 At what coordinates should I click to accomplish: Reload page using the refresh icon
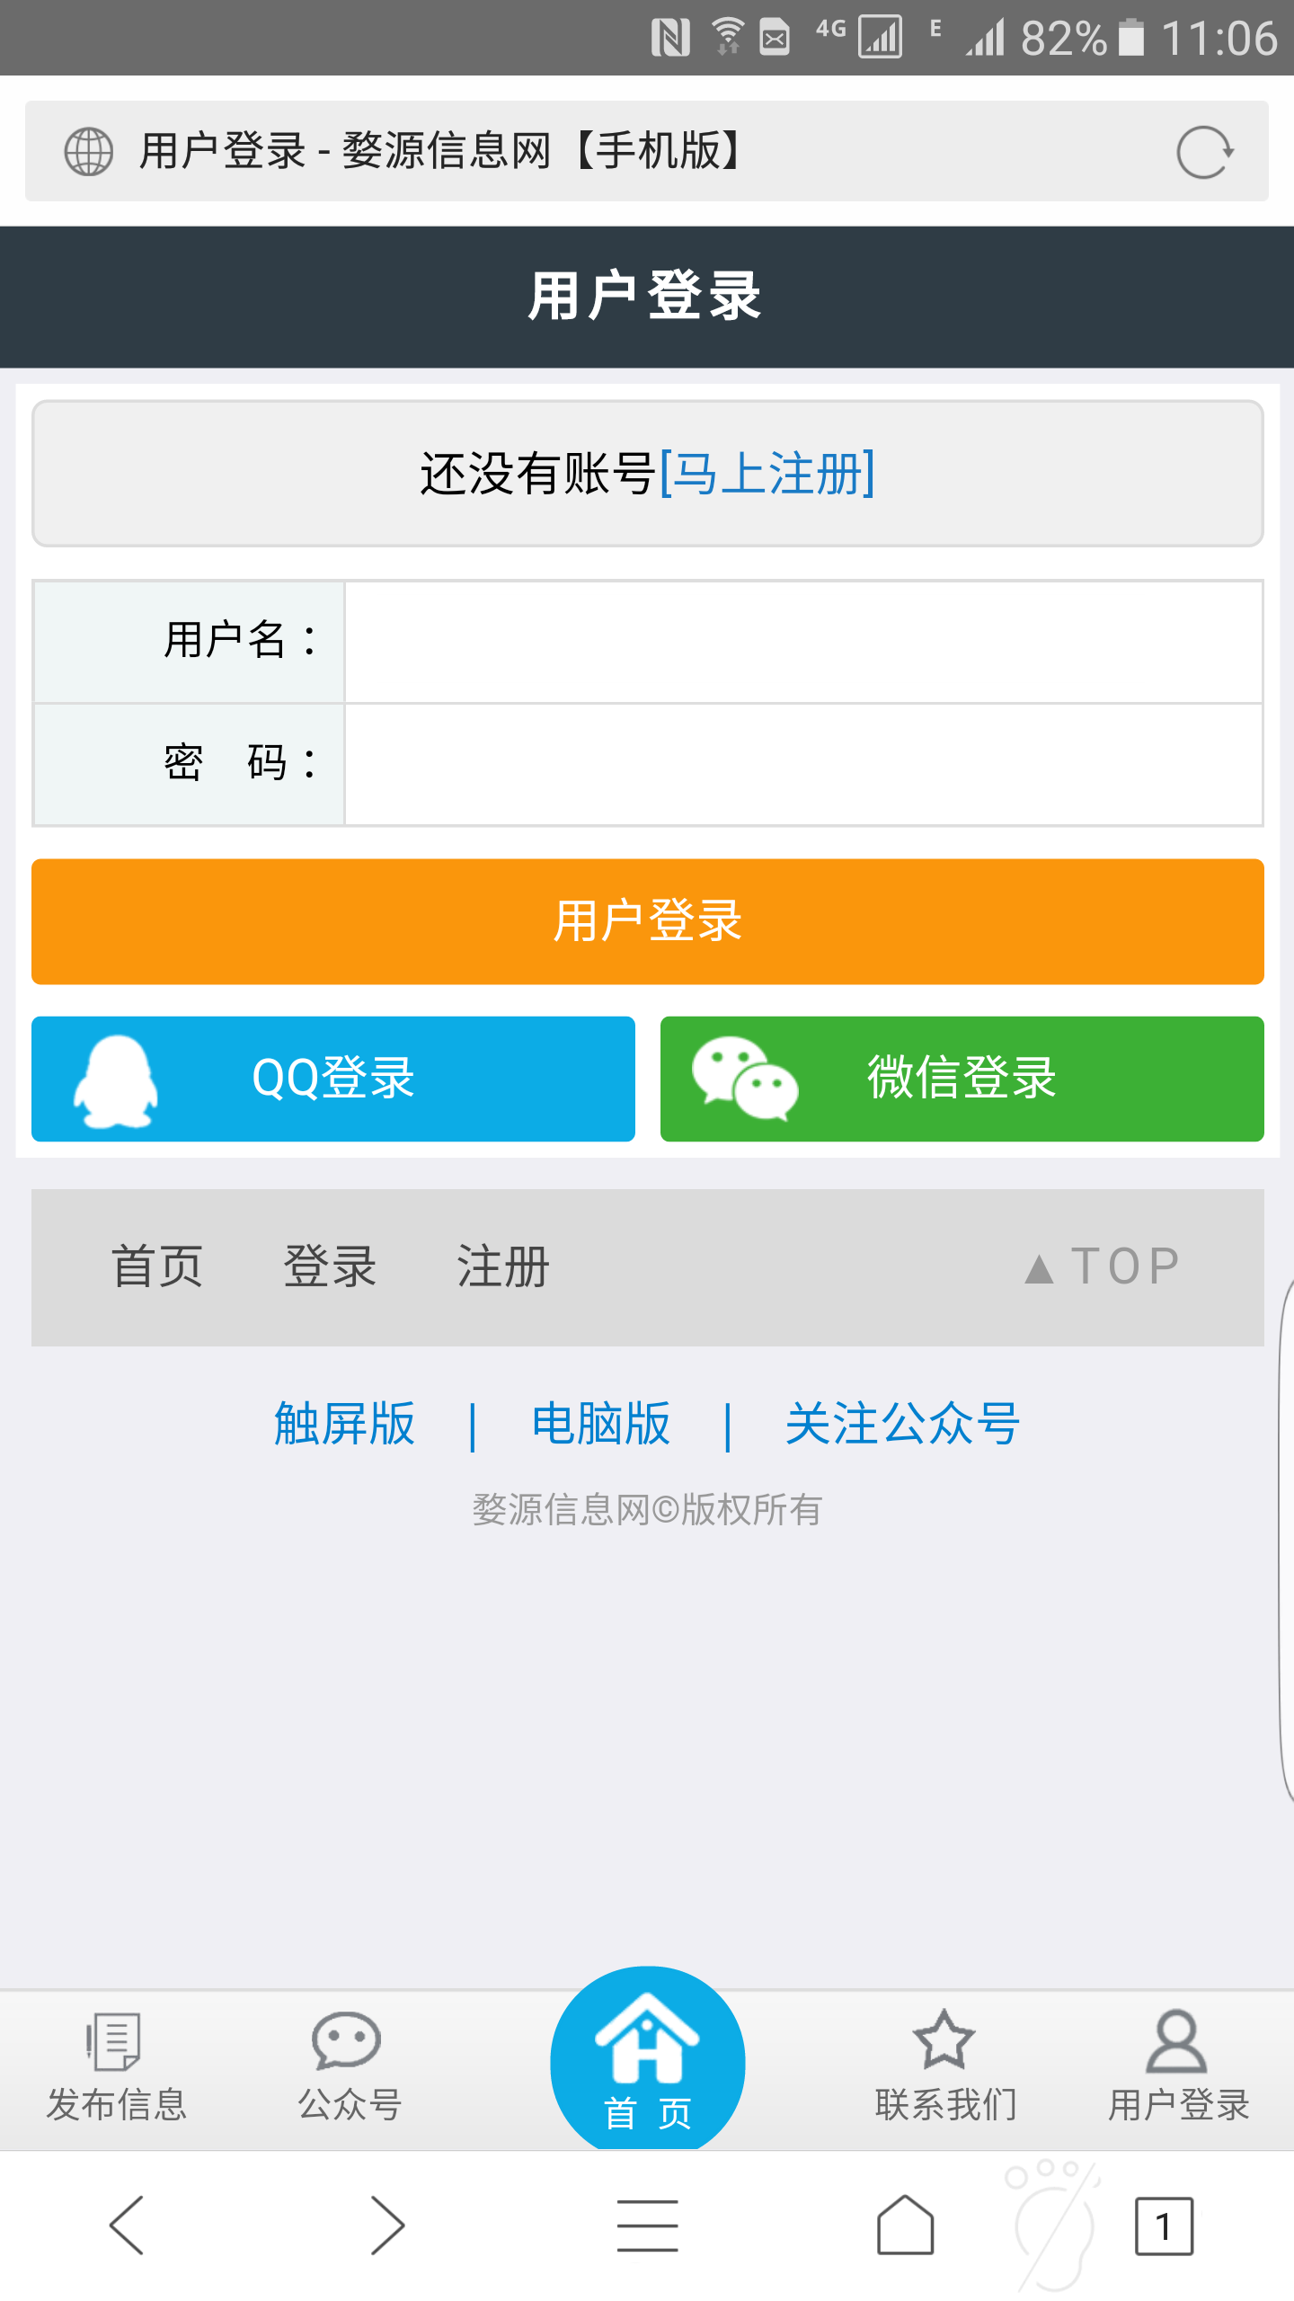click(1204, 152)
